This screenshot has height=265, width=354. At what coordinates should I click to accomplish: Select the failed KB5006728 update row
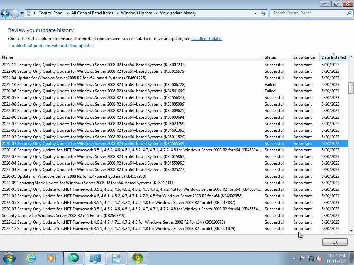click(175, 85)
